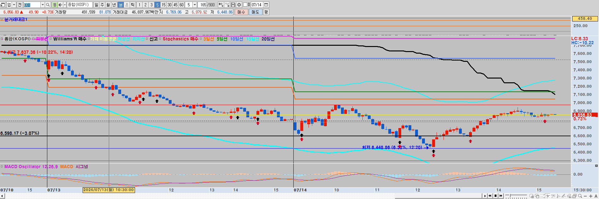Switch to the 일 (daily) period toggle
This screenshot has height=199, width=599.
coord(97,5)
